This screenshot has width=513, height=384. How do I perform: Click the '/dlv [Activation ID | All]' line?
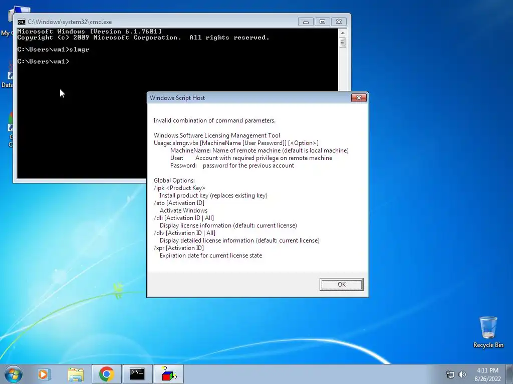tap(184, 233)
